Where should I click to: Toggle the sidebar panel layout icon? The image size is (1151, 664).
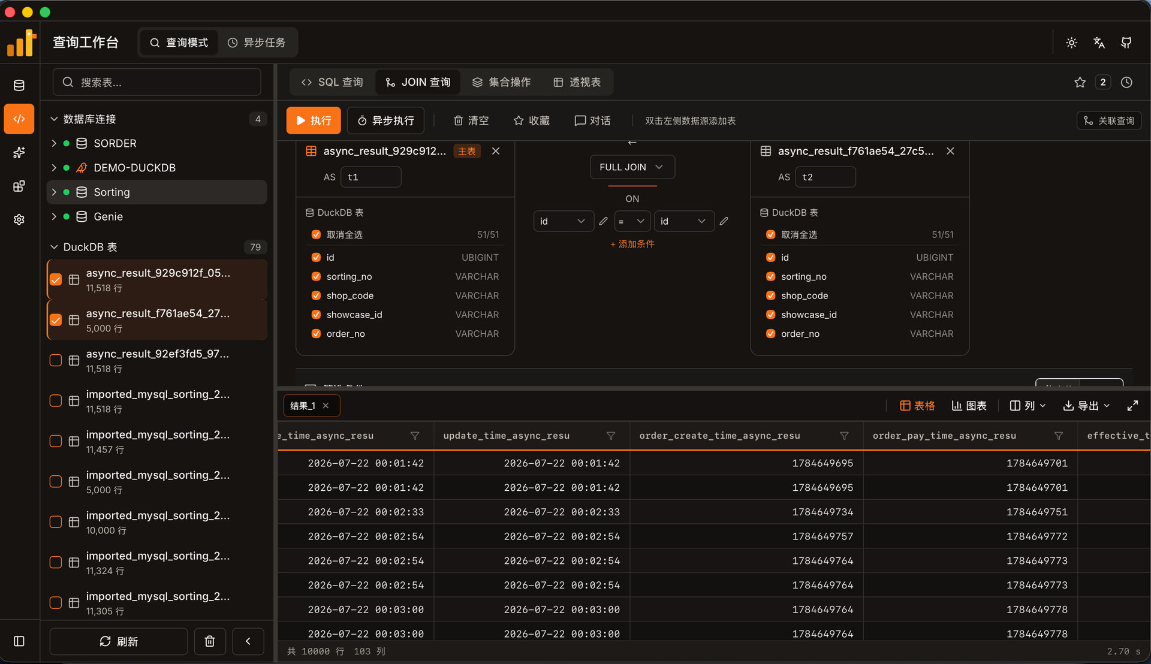(19, 641)
